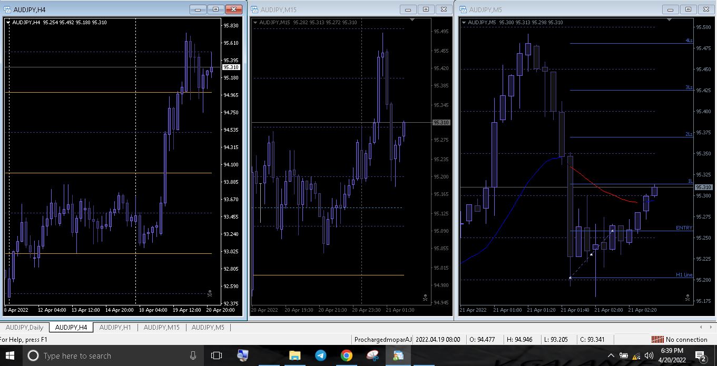Close the AUDJPY,M5 chart window
This screenshot has width=717, height=366.
point(706,9)
